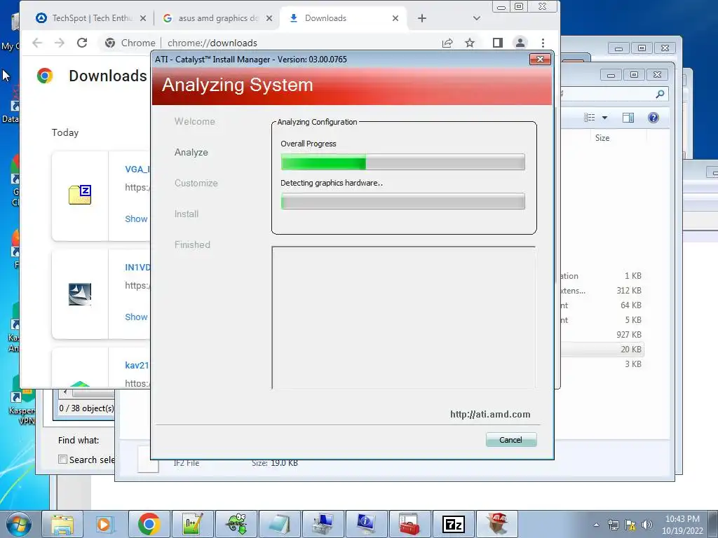Click the Chrome logo beside Downloads heading
Viewport: 718px width, 538px height.
[x=45, y=76]
